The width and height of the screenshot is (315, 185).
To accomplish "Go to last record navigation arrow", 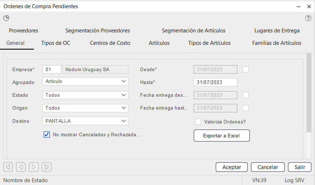I will 47,167.
